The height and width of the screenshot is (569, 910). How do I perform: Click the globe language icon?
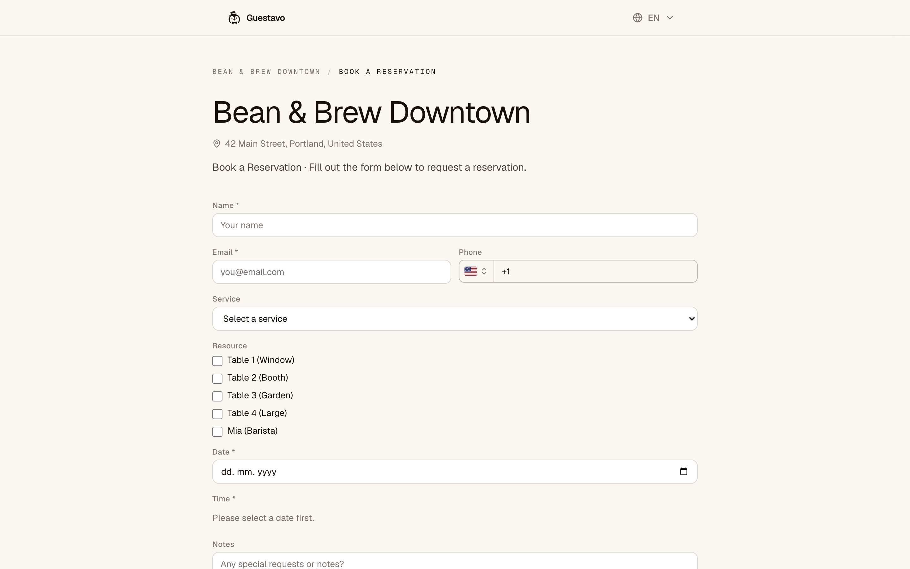[x=637, y=18]
